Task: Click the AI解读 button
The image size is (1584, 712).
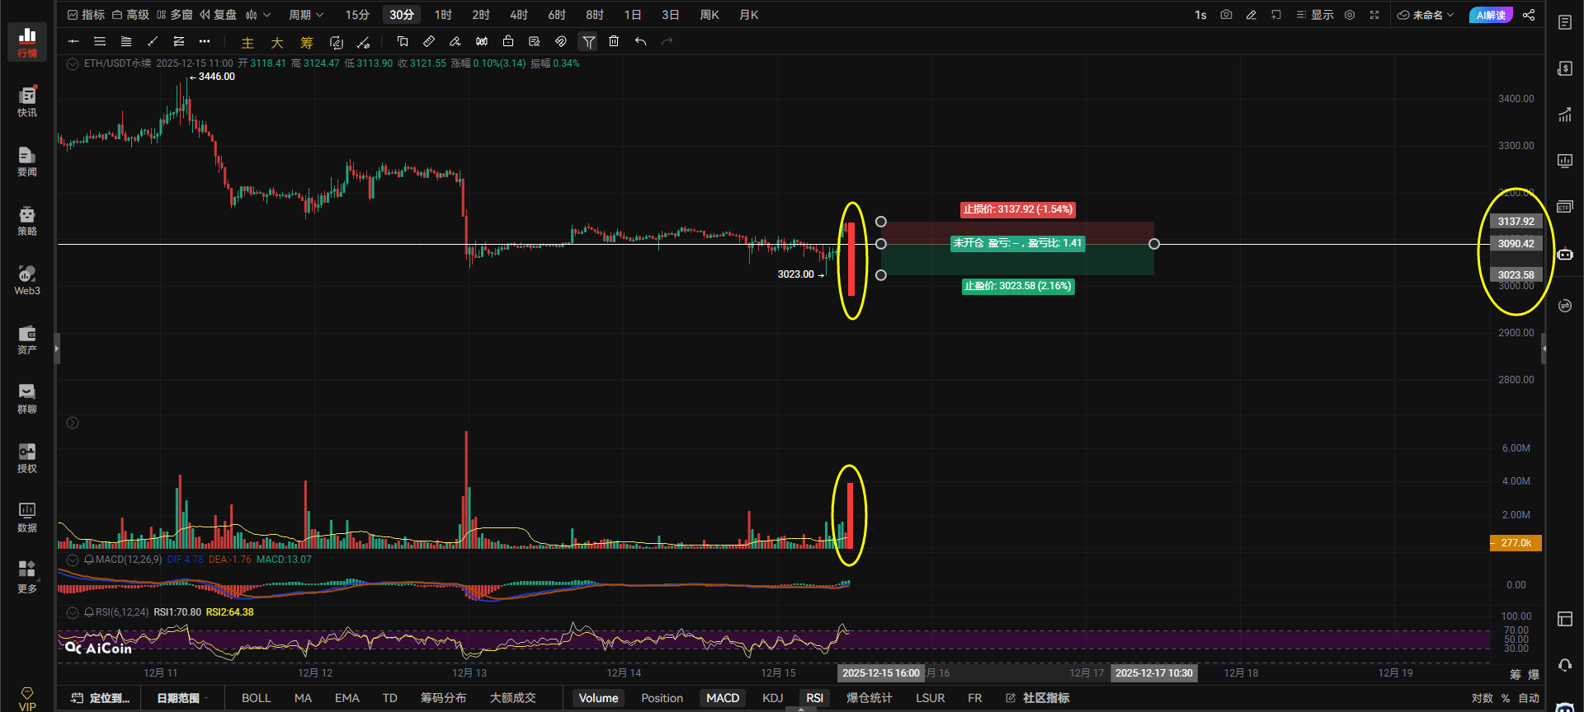Action: click(x=1491, y=15)
